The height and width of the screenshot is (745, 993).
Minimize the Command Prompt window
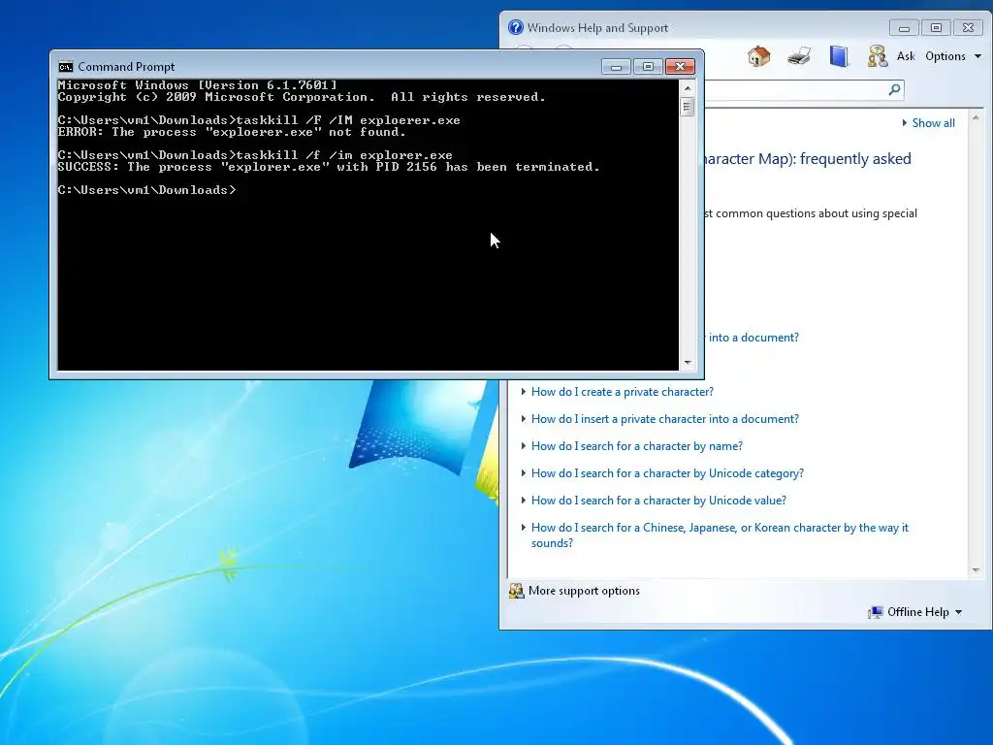coord(616,67)
